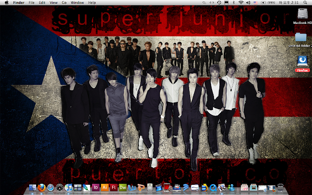Open the sync status menu bar icon

[204, 2]
